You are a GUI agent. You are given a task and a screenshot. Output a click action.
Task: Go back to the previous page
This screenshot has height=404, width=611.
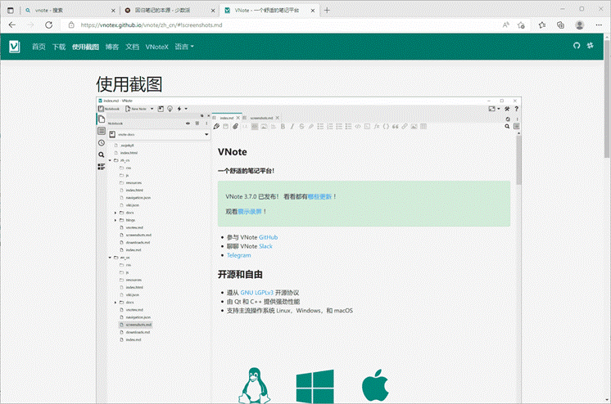pyautogui.click(x=12, y=25)
